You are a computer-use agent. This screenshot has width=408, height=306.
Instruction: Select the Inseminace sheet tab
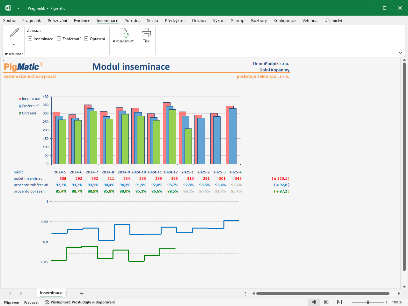tap(51, 293)
